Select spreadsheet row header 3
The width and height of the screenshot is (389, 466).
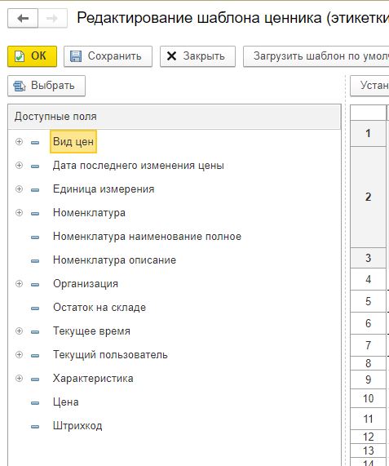pos(369,258)
